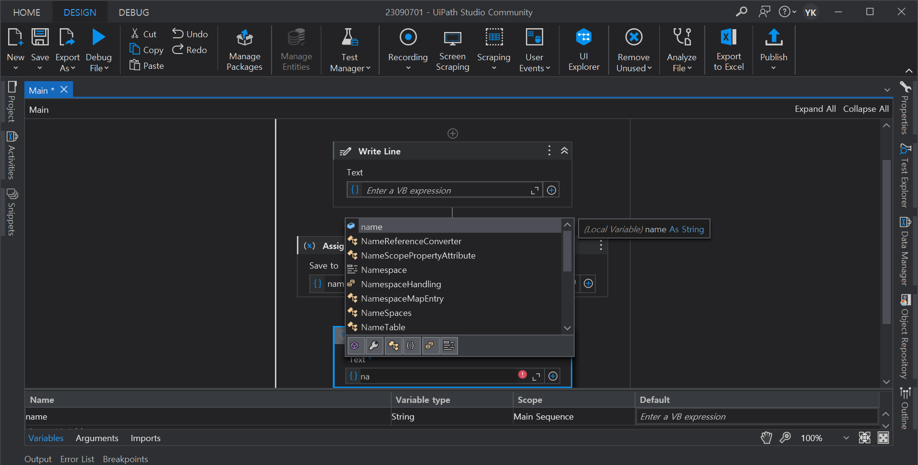This screenshot has height=465, width=918.
Task: Close the Main workflow tab
Action: 64,89
